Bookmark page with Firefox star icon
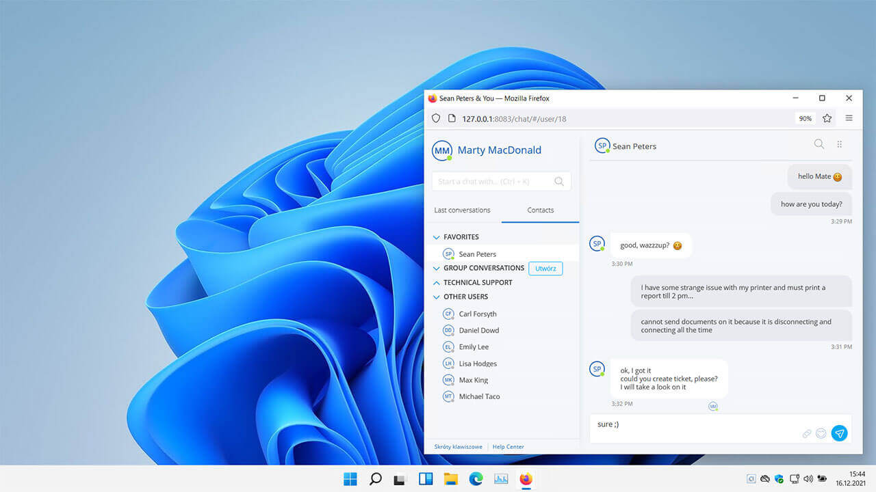 827,118
